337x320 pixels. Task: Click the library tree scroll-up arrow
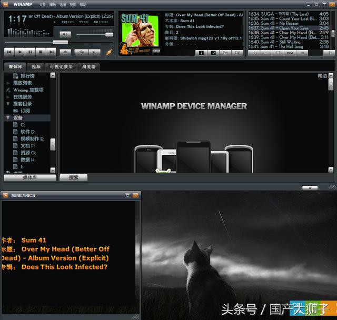click(x=53, y=75)
